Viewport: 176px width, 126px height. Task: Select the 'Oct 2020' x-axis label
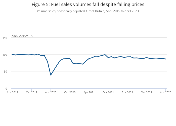click(x=70, y=92)
